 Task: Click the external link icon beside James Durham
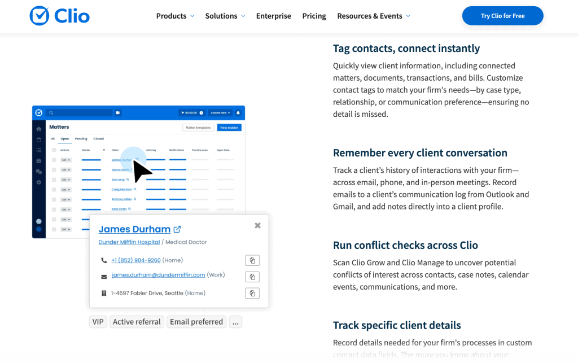pyautogui.click(x=177, y=229)
